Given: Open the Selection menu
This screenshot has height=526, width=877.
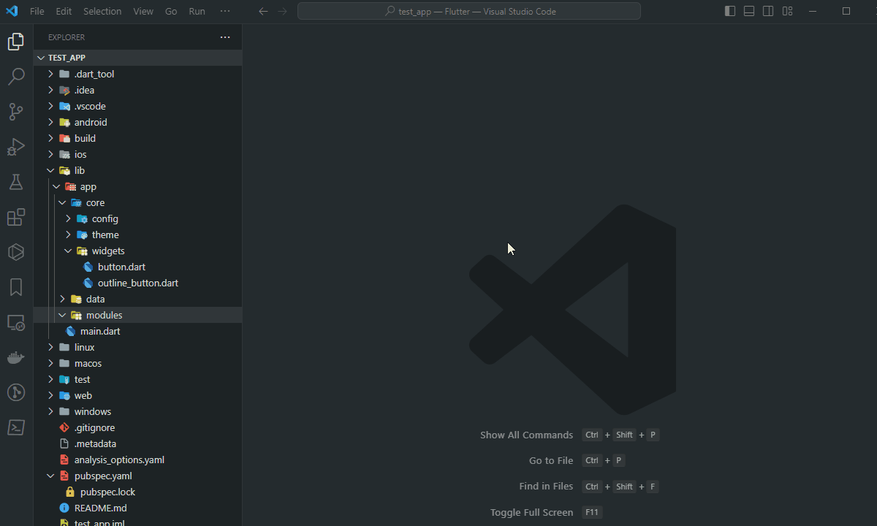Looking at the screenshot, I should [x=102, y=11].
